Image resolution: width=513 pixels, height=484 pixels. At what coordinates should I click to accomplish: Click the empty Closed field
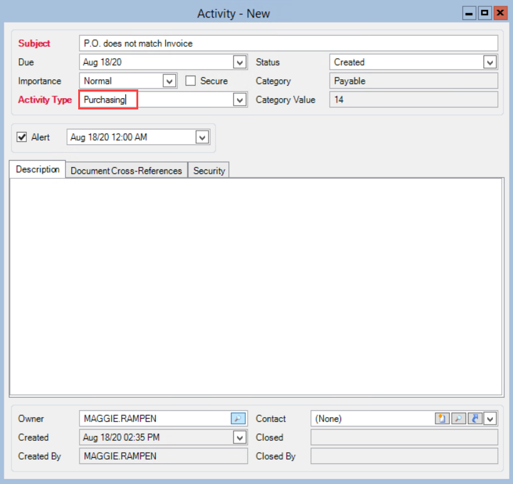tap(404, 437)
